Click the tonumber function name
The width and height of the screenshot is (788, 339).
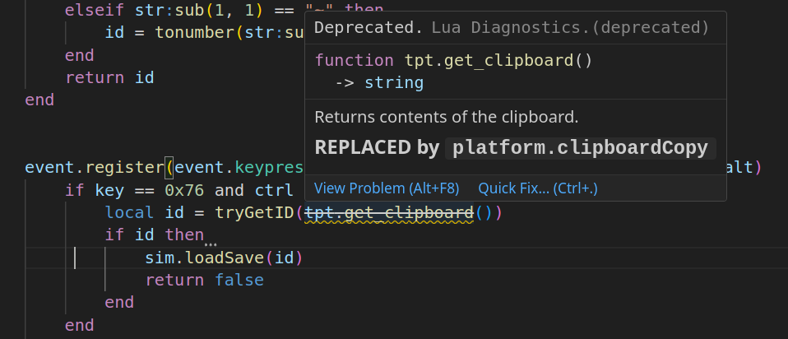tap(195, 33)
